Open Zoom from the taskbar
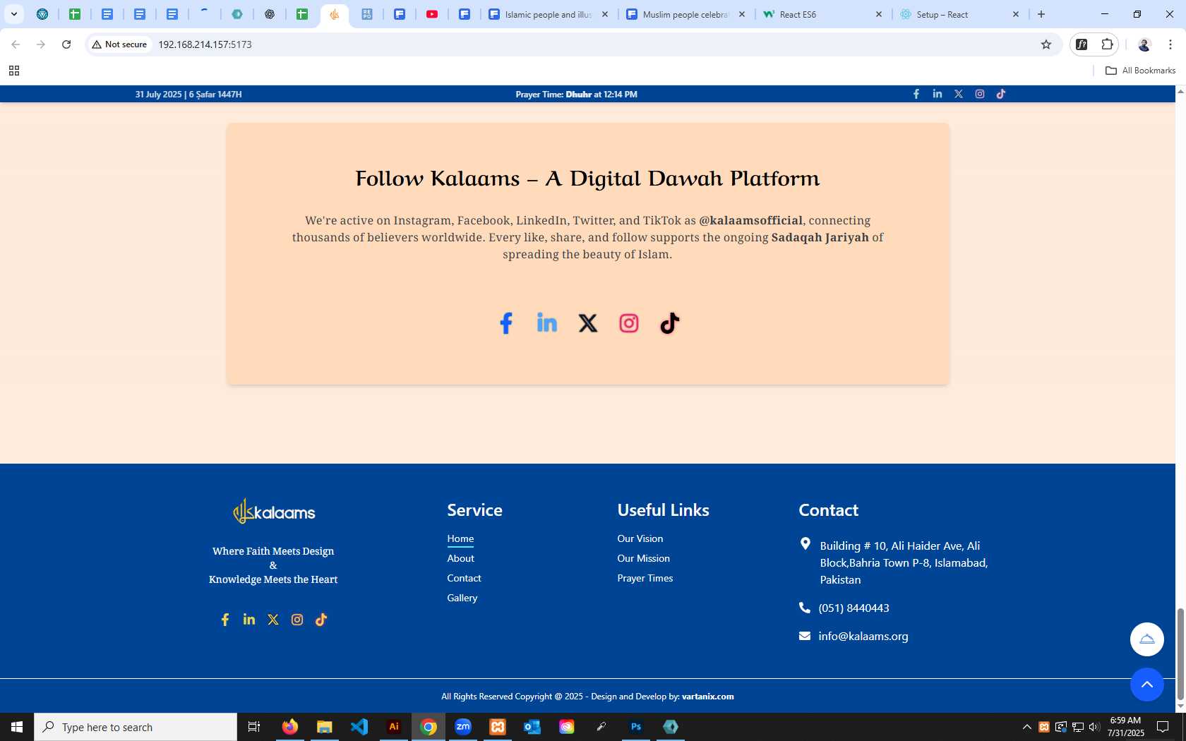Image resolution: width=1186 pixels, height=741 pixels. coord(463,727)
